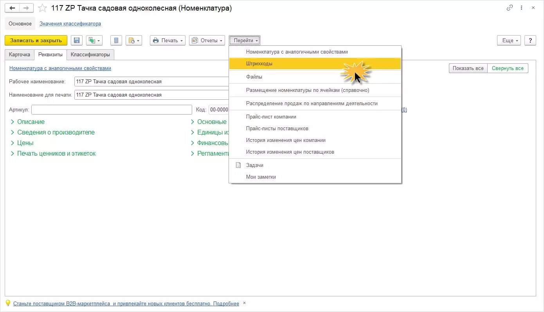Choose Прайс-листы поставщиков menu entry
The width and height of the screenshot is (544, 312).
click(315, 128)
